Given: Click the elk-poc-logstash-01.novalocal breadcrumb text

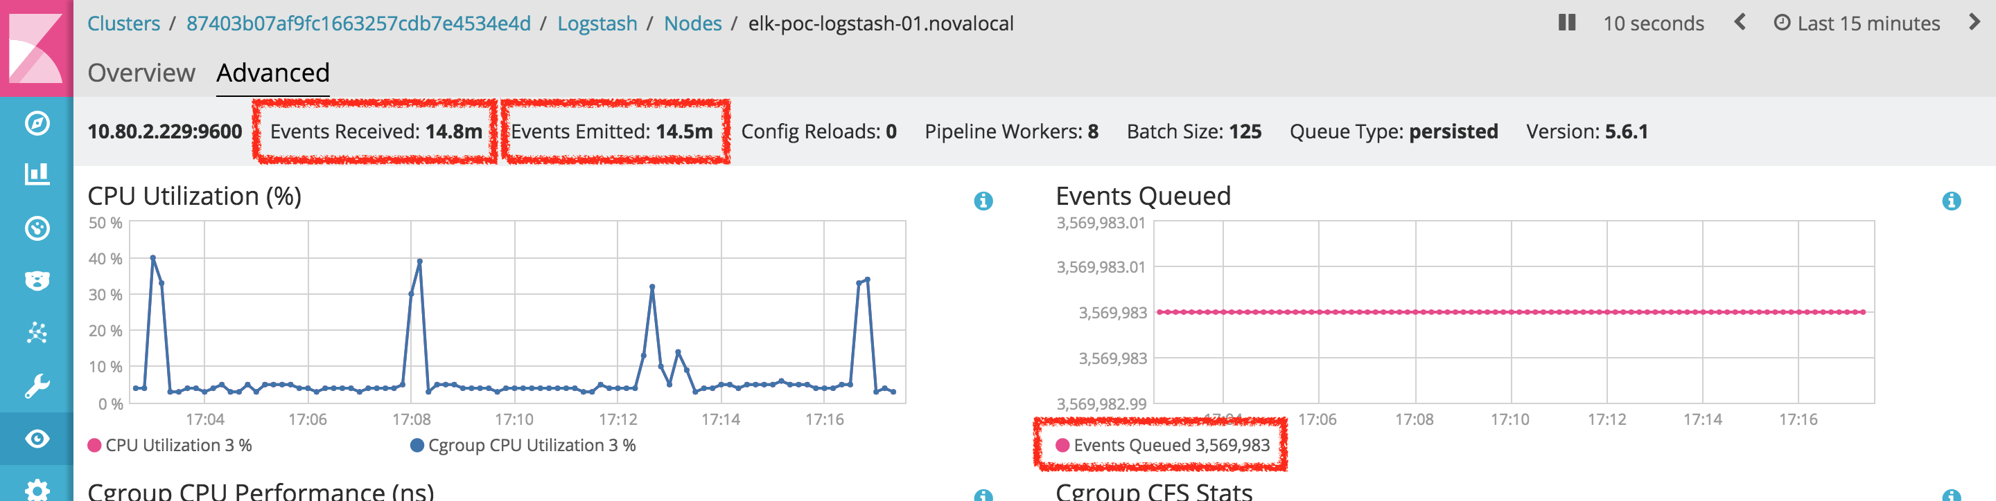Looking at the screenshot, I should pyautogui.click(x=880, y=24).
